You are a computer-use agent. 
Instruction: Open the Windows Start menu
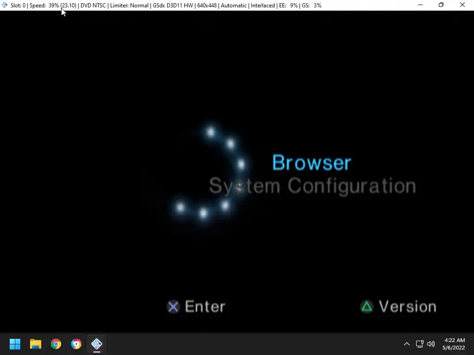(15, 344)
